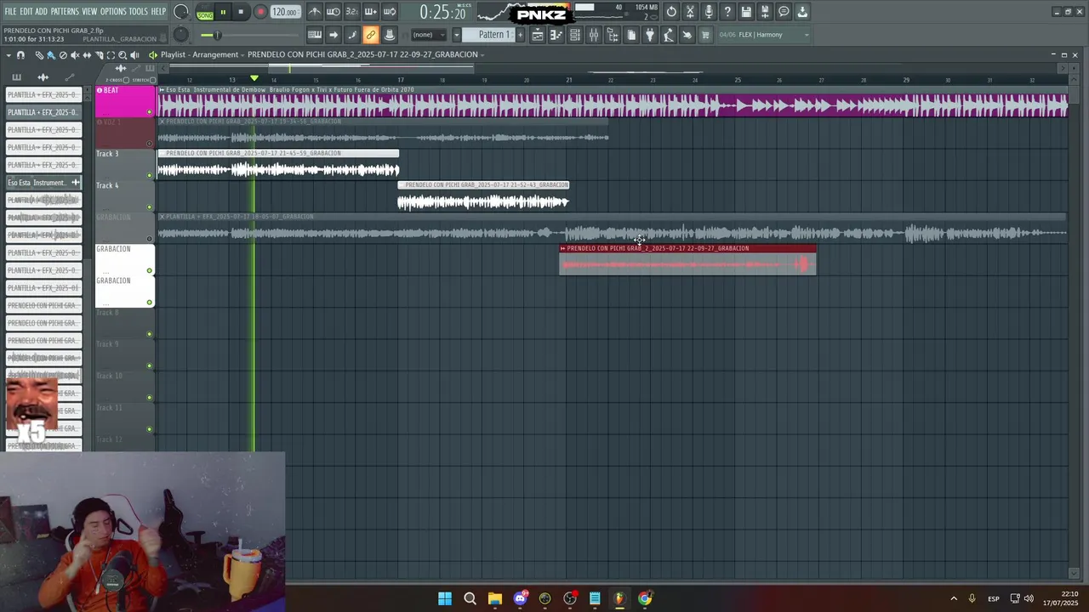Image resolution: width=1089 pixels, height=612 pixels.
Task: Click playhead marker on the timeline
Action: (x=254, y=78)
